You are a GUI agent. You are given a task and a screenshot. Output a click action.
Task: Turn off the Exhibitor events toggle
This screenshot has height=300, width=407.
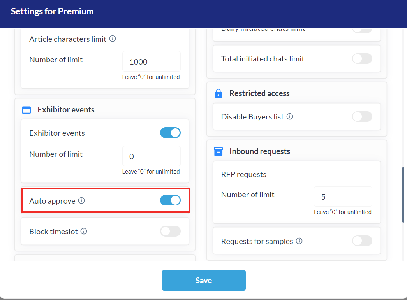pos(170,133)
